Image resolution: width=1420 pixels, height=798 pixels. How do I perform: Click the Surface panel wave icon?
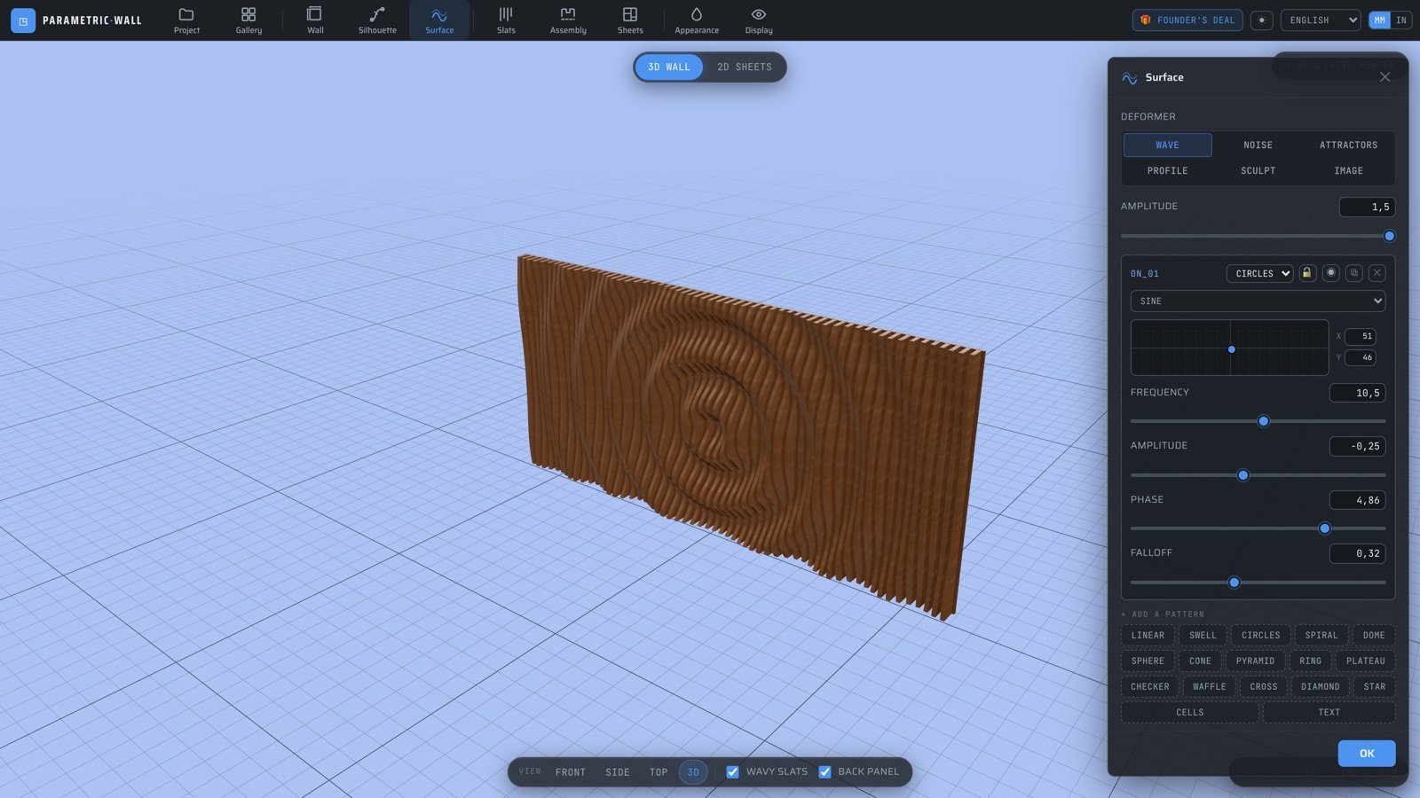[1129, 78]
